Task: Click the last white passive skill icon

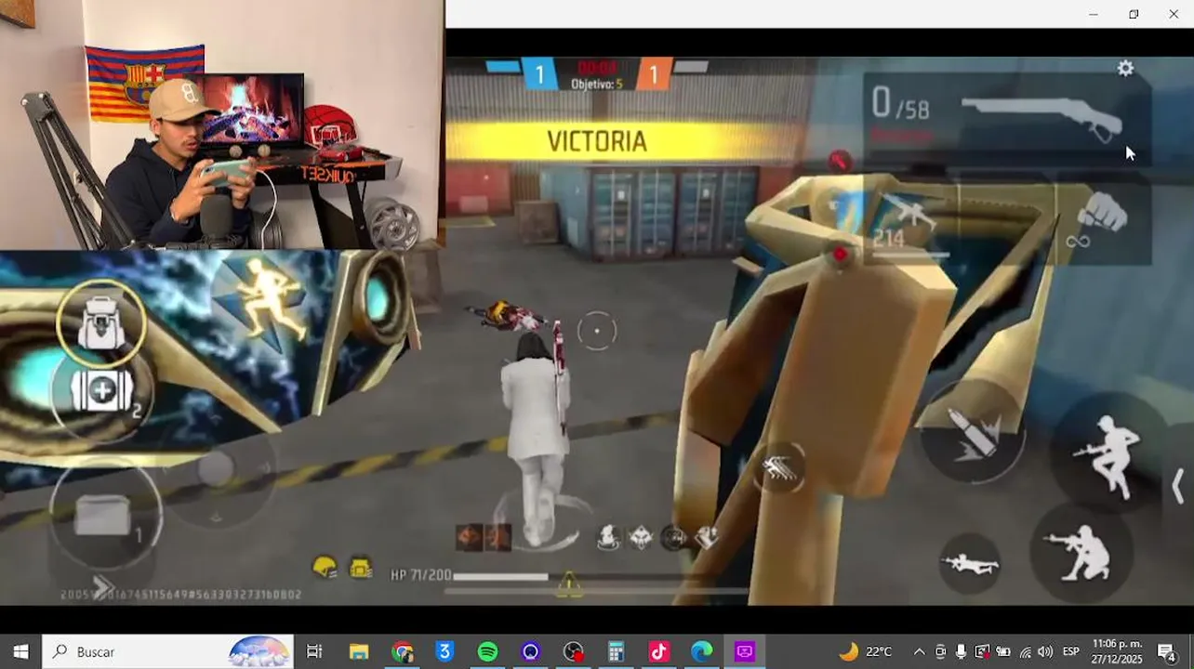Action: (x=707, y=537)
